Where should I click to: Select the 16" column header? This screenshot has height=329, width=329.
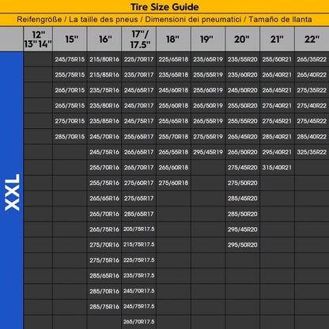tap(104, 40)
